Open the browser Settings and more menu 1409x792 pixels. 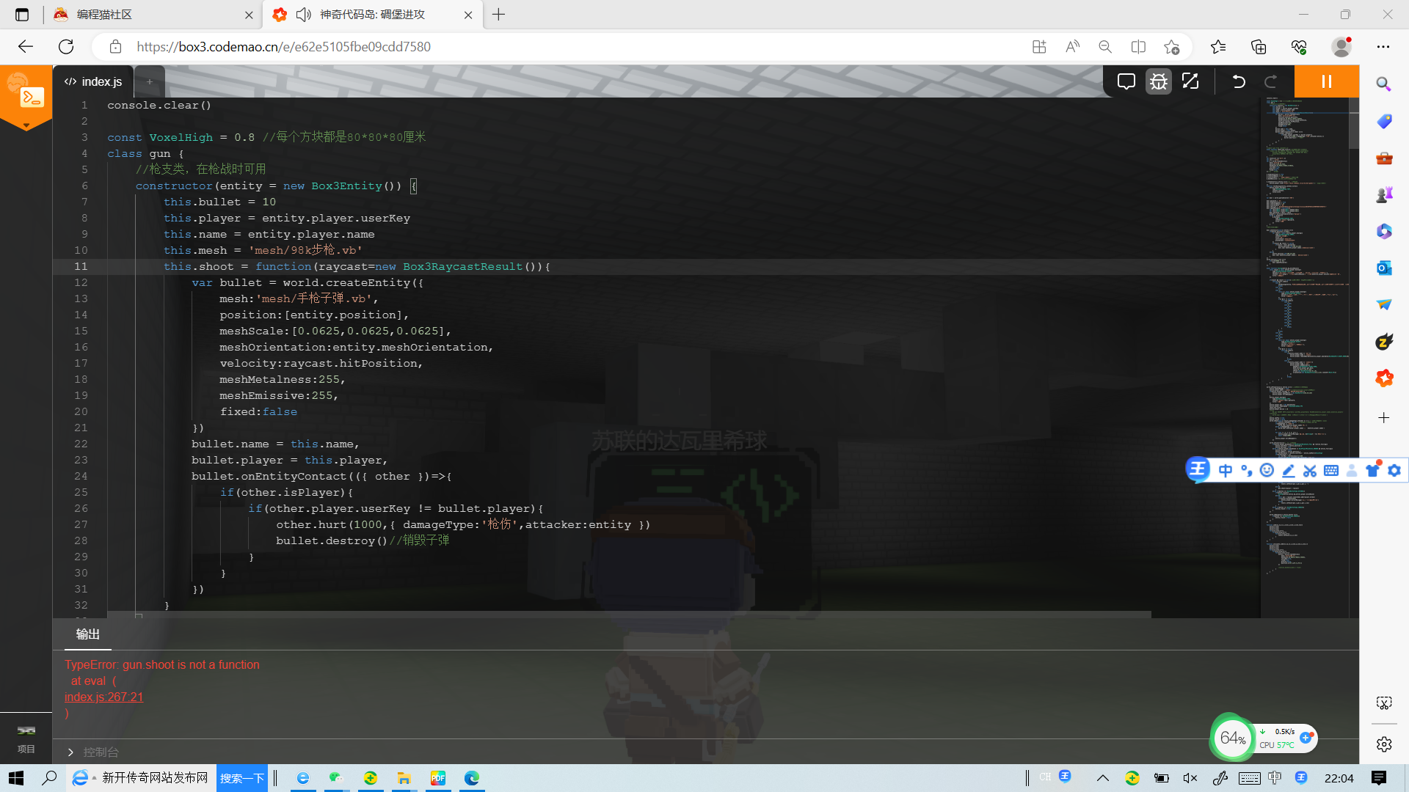[1383, 47]
